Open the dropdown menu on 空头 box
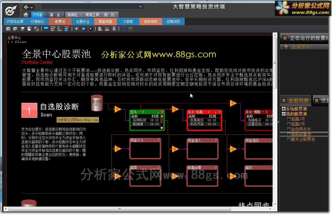The image size is (332, 215). coord(158,112)
